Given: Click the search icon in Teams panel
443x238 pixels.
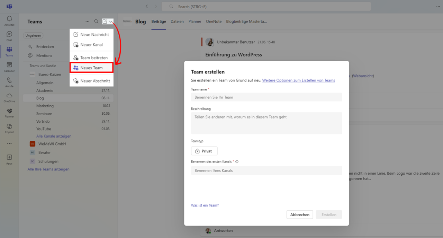Looking at the screenshot, I should tap(96, 21).
